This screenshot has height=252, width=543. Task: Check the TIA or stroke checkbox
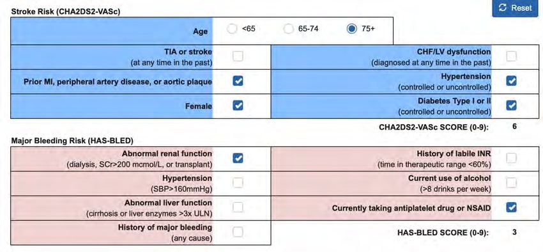coord(238,56)
